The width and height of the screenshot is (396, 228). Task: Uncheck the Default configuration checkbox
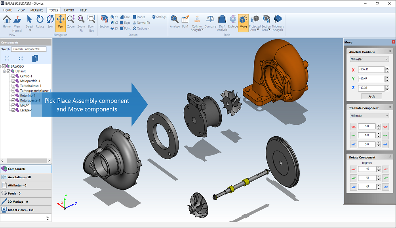pos(9,71)
